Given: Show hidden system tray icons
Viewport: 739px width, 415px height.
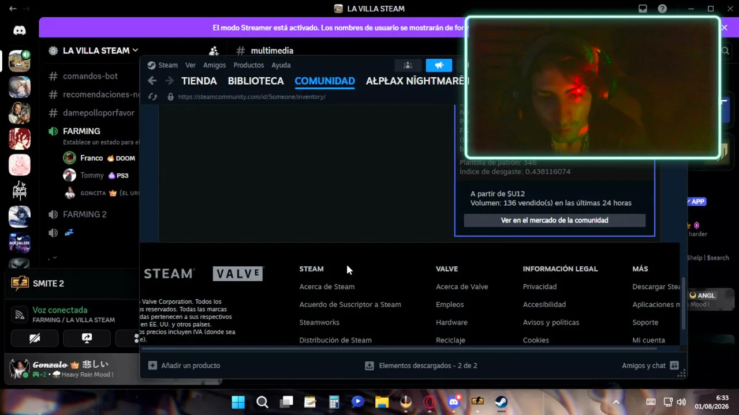Looking at the screenshot, I should pos(616,402).
